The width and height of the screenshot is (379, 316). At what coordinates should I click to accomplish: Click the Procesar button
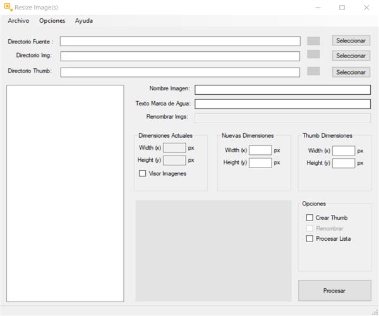[x=334, y=291]
